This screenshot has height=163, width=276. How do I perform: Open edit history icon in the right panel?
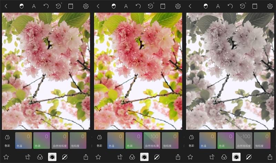243,6
